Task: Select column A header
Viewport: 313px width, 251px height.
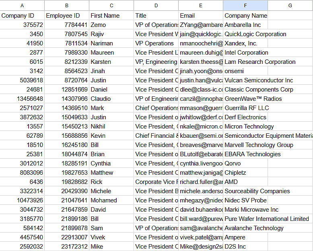Action: [22, 5]
